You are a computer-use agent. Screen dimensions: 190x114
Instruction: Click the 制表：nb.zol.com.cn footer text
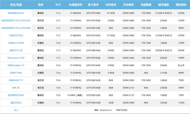pyautogui.click(x=103, y=110)
